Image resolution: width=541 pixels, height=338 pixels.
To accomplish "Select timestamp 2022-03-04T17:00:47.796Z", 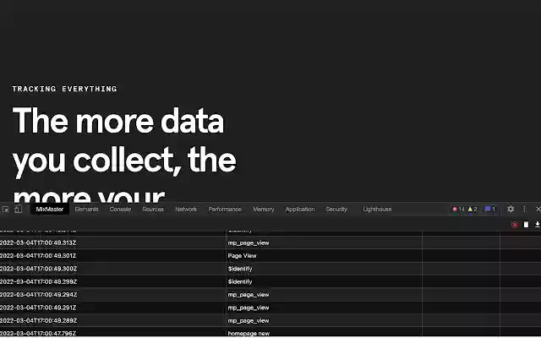I will pos(38,333).
